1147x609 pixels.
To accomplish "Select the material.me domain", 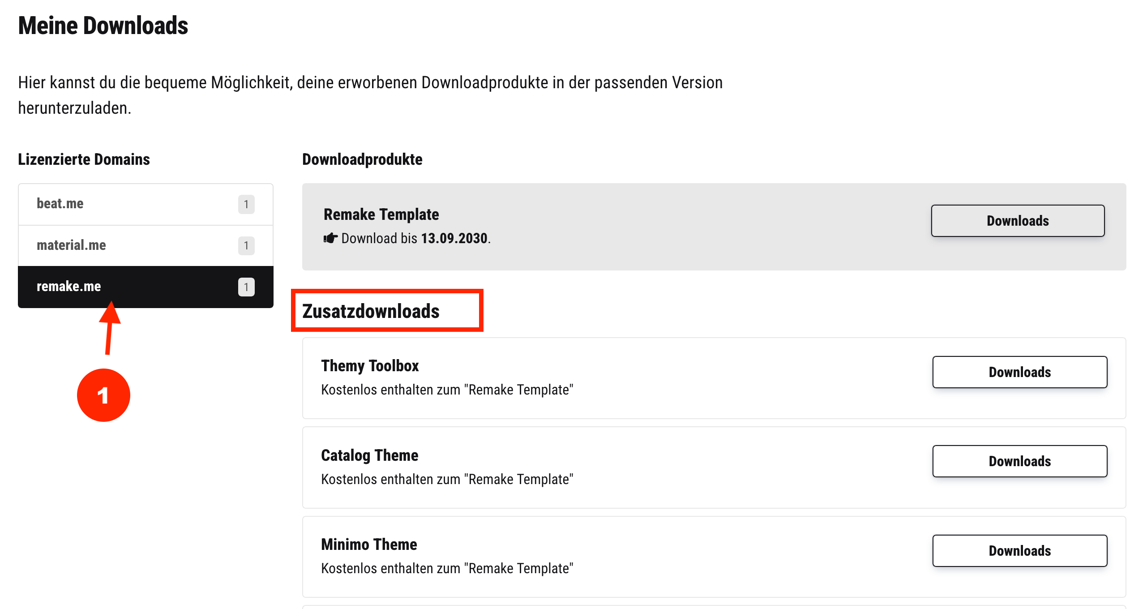I will click(x=146, y=245).
